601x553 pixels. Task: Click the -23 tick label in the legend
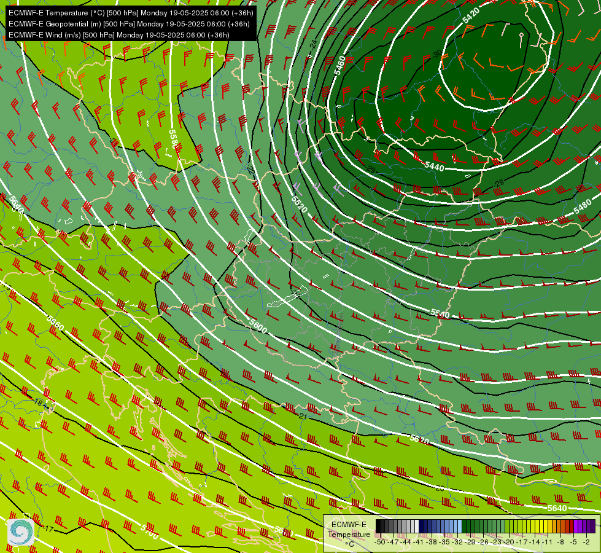tap(495, 542)
